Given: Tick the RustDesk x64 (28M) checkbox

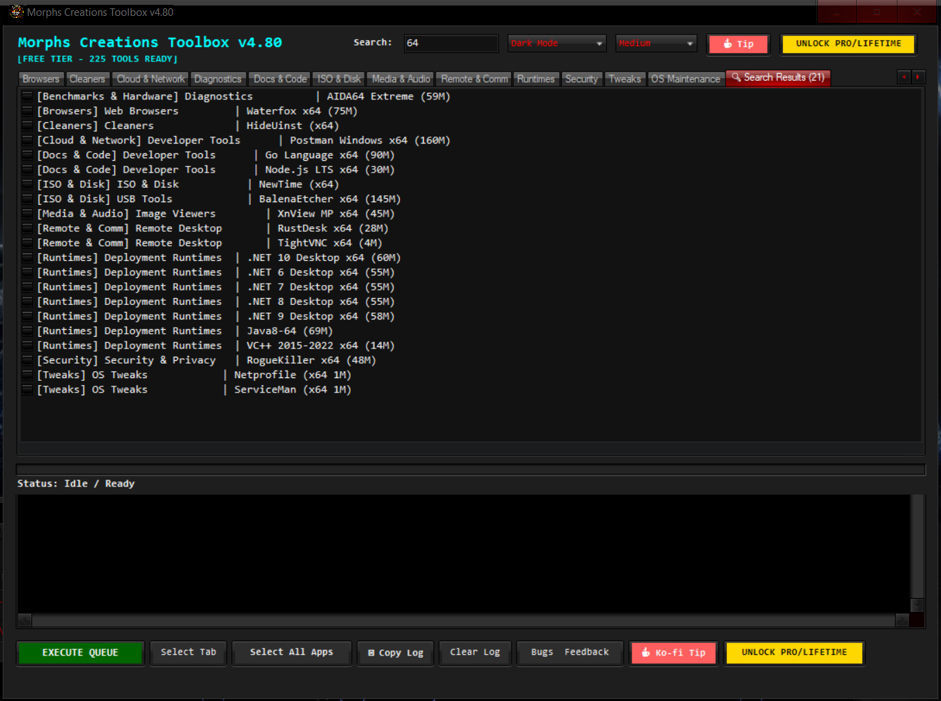Looking at the screenshot, I should (x=28, y=228).
